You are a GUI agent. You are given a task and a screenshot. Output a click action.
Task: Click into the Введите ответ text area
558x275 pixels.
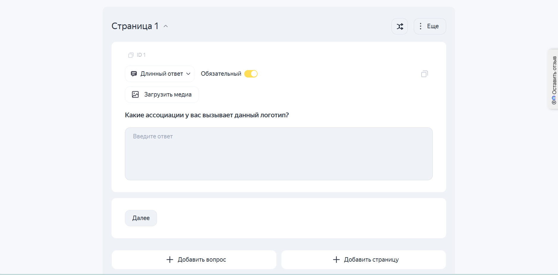pos(279,154)
